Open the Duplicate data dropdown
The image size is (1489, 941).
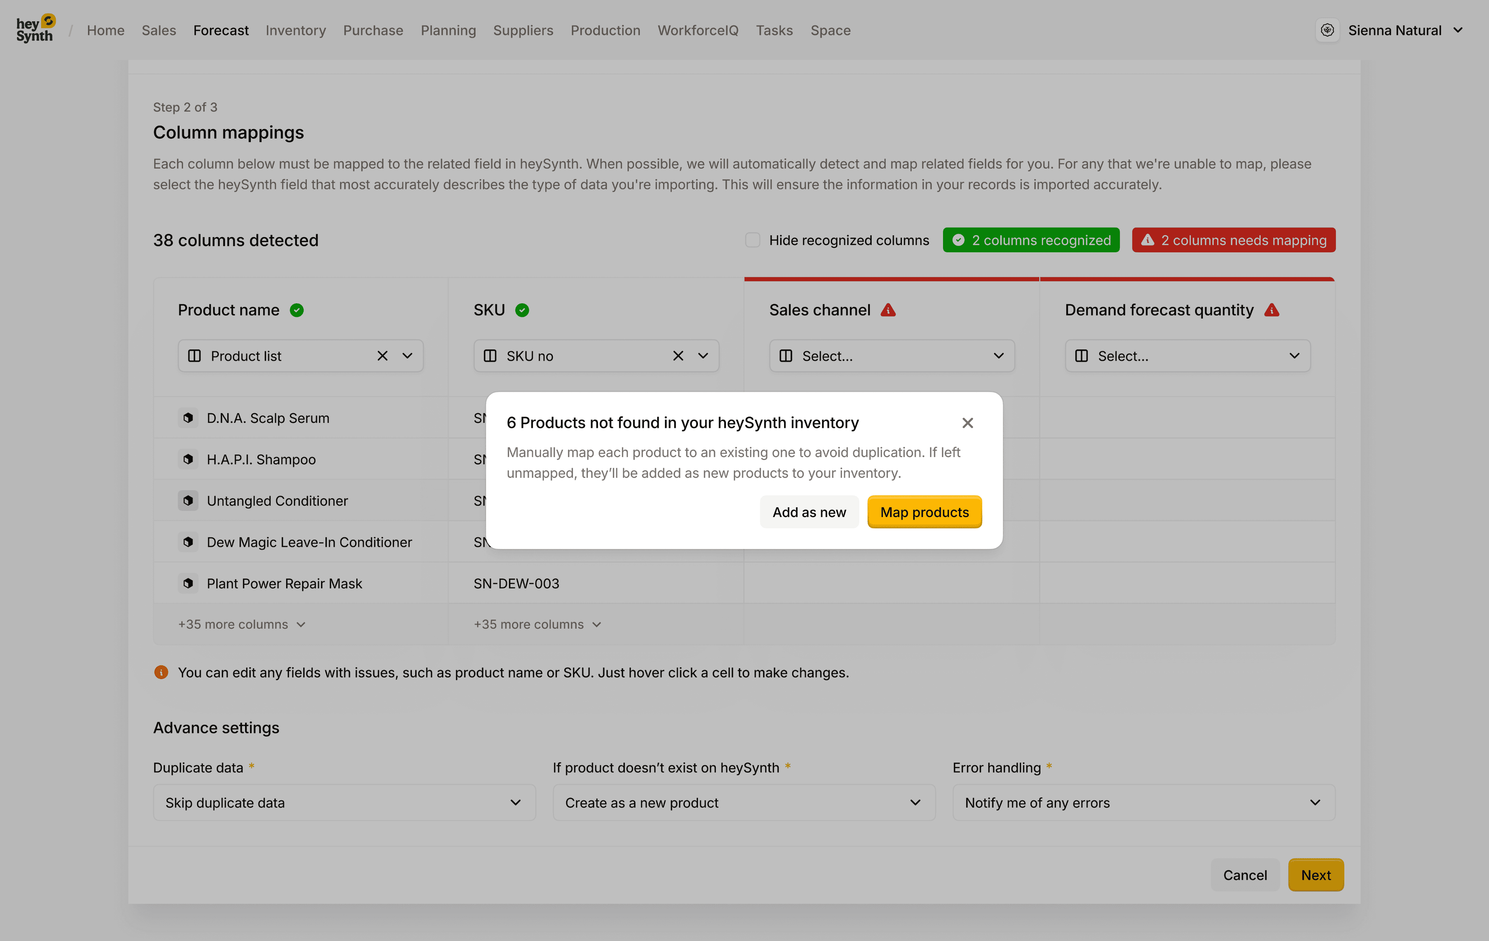pyautogui.click(x=344, y=803)
